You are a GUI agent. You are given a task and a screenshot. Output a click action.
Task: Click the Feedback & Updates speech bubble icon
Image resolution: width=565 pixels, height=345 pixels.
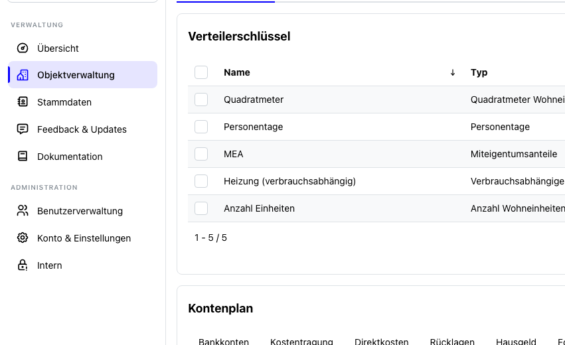[23, 129]
